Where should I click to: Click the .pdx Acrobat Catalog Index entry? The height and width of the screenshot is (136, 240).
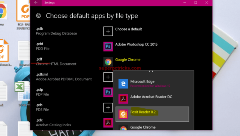pos(53,123)
